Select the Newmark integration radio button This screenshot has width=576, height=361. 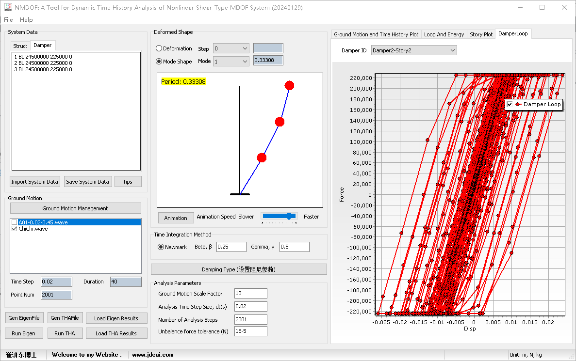(161, 247)
